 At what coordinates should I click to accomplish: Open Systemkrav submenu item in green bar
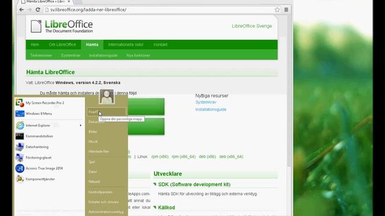coord(70,55)
